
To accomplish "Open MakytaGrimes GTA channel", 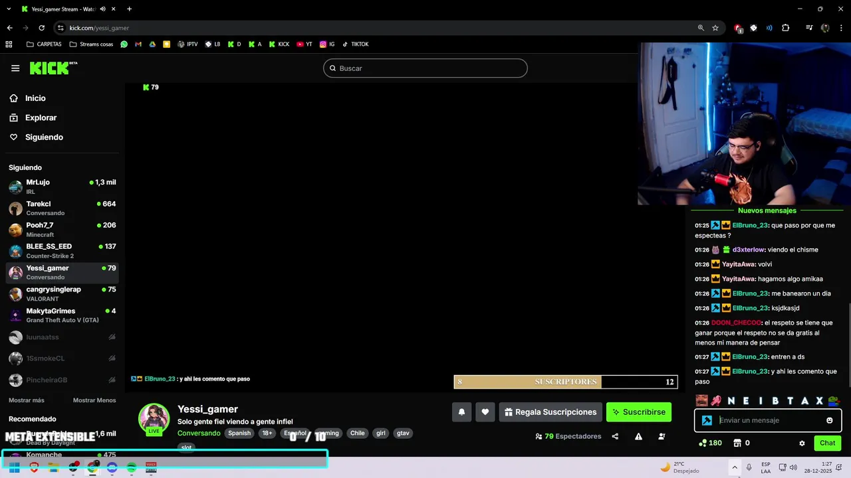I will 62,315.
